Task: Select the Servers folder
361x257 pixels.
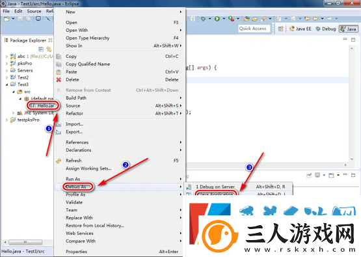Action: tap(25, 70)
